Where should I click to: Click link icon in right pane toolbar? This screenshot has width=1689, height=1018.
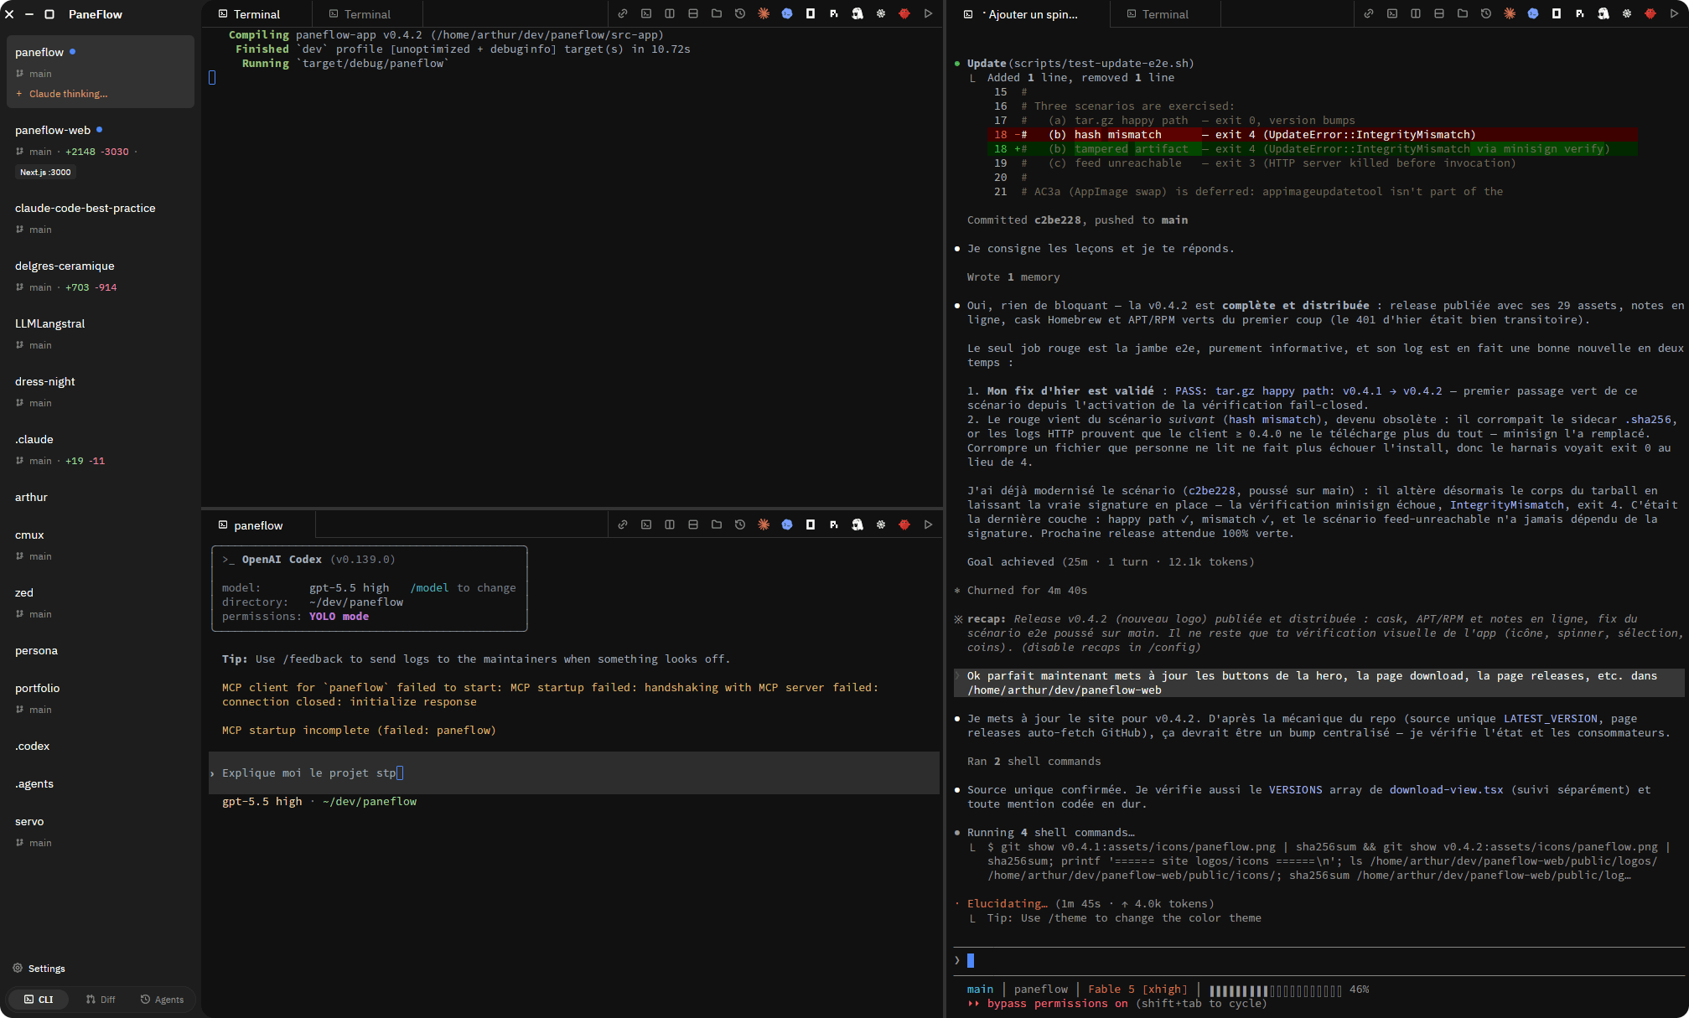pos(1369,14)
